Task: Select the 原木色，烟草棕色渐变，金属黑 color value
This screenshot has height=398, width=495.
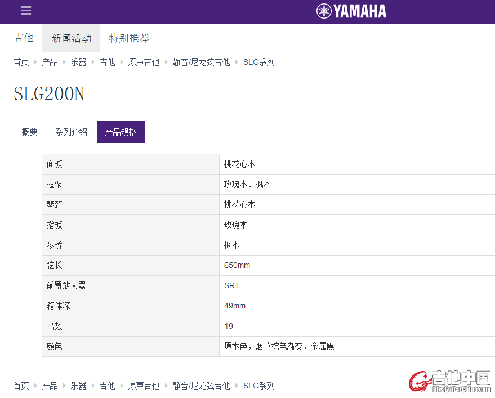Action: (x=279, y=346)
